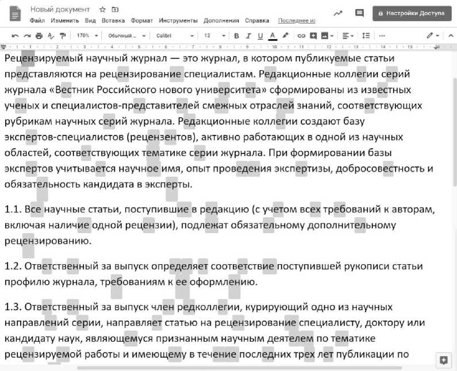
Task: Open text alignment options
Action: tap(347, 36)
